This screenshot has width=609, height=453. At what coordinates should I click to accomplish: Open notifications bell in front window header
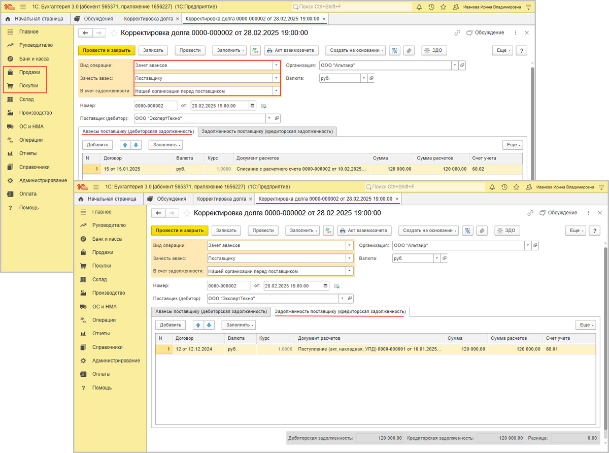tap(492, 187)
